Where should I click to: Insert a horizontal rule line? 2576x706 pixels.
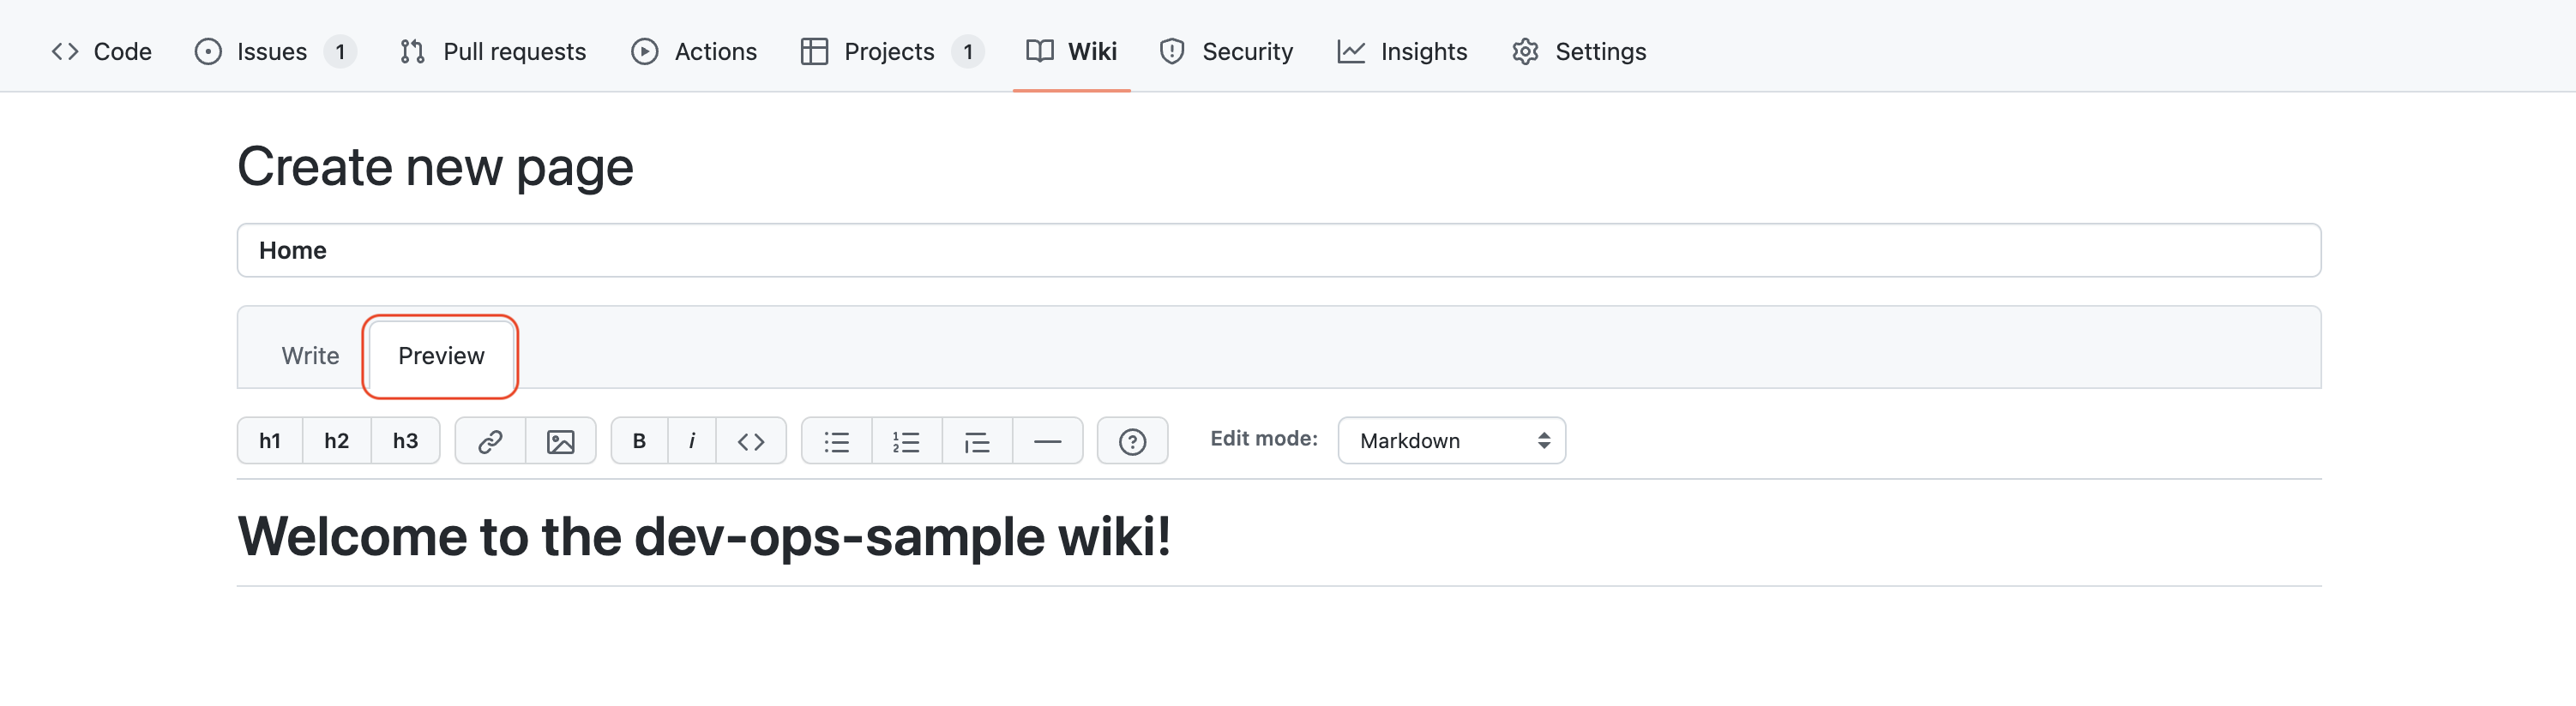(x=1047, y=441)
